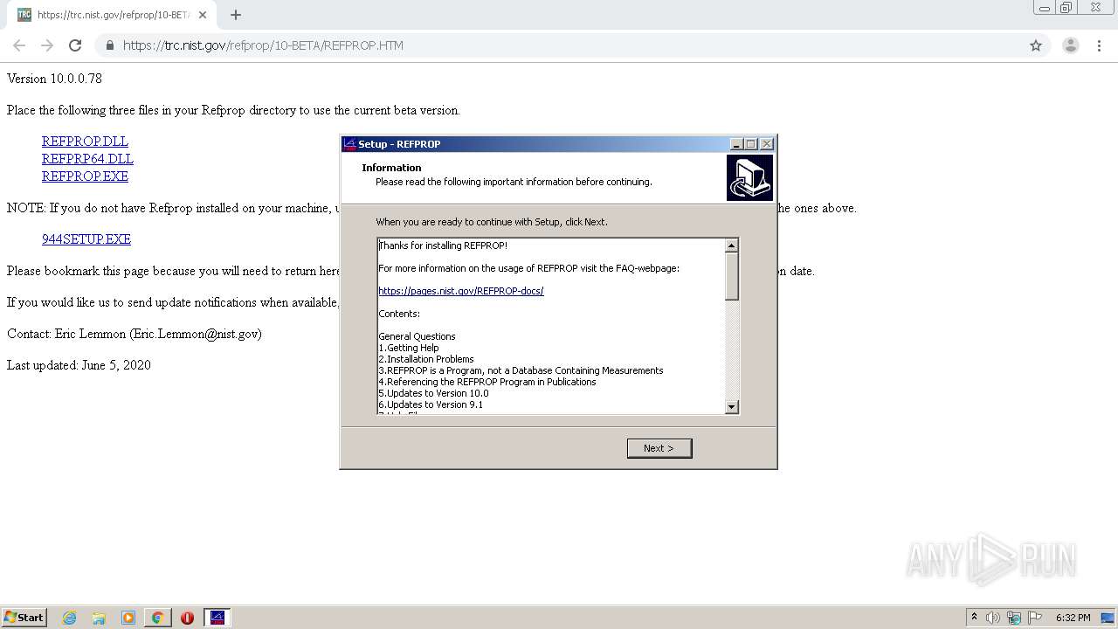Screen dimensions: 1118x629
Task: Click 'Thanks for installing REFPROP!' text
Action: pyautogui.click(x=443, y=245)
